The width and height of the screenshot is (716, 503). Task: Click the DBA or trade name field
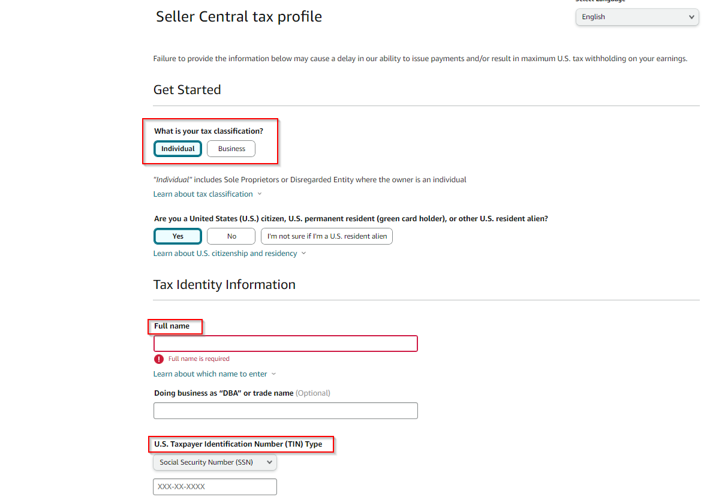[x=285, y=411]
